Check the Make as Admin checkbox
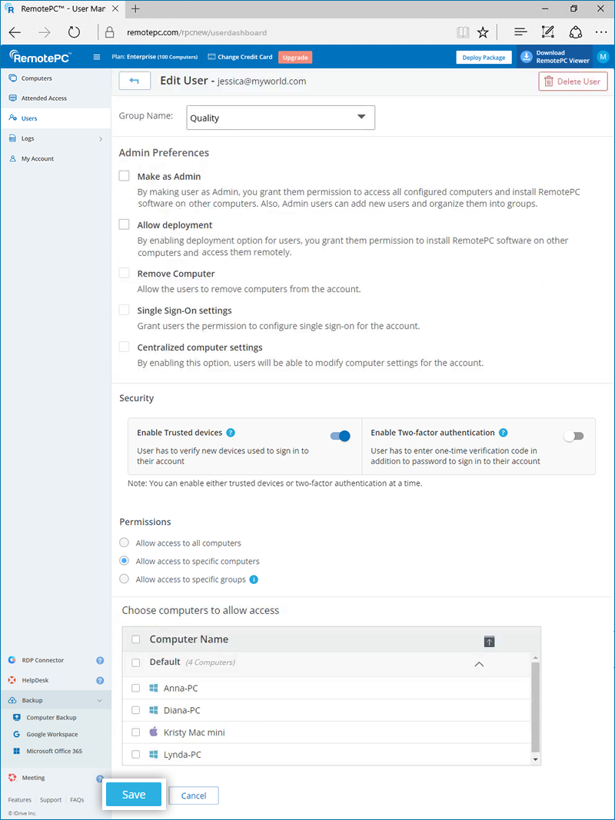 click(125, 176)
